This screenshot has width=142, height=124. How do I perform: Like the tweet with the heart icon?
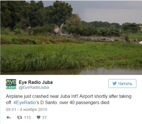(38, 117)
